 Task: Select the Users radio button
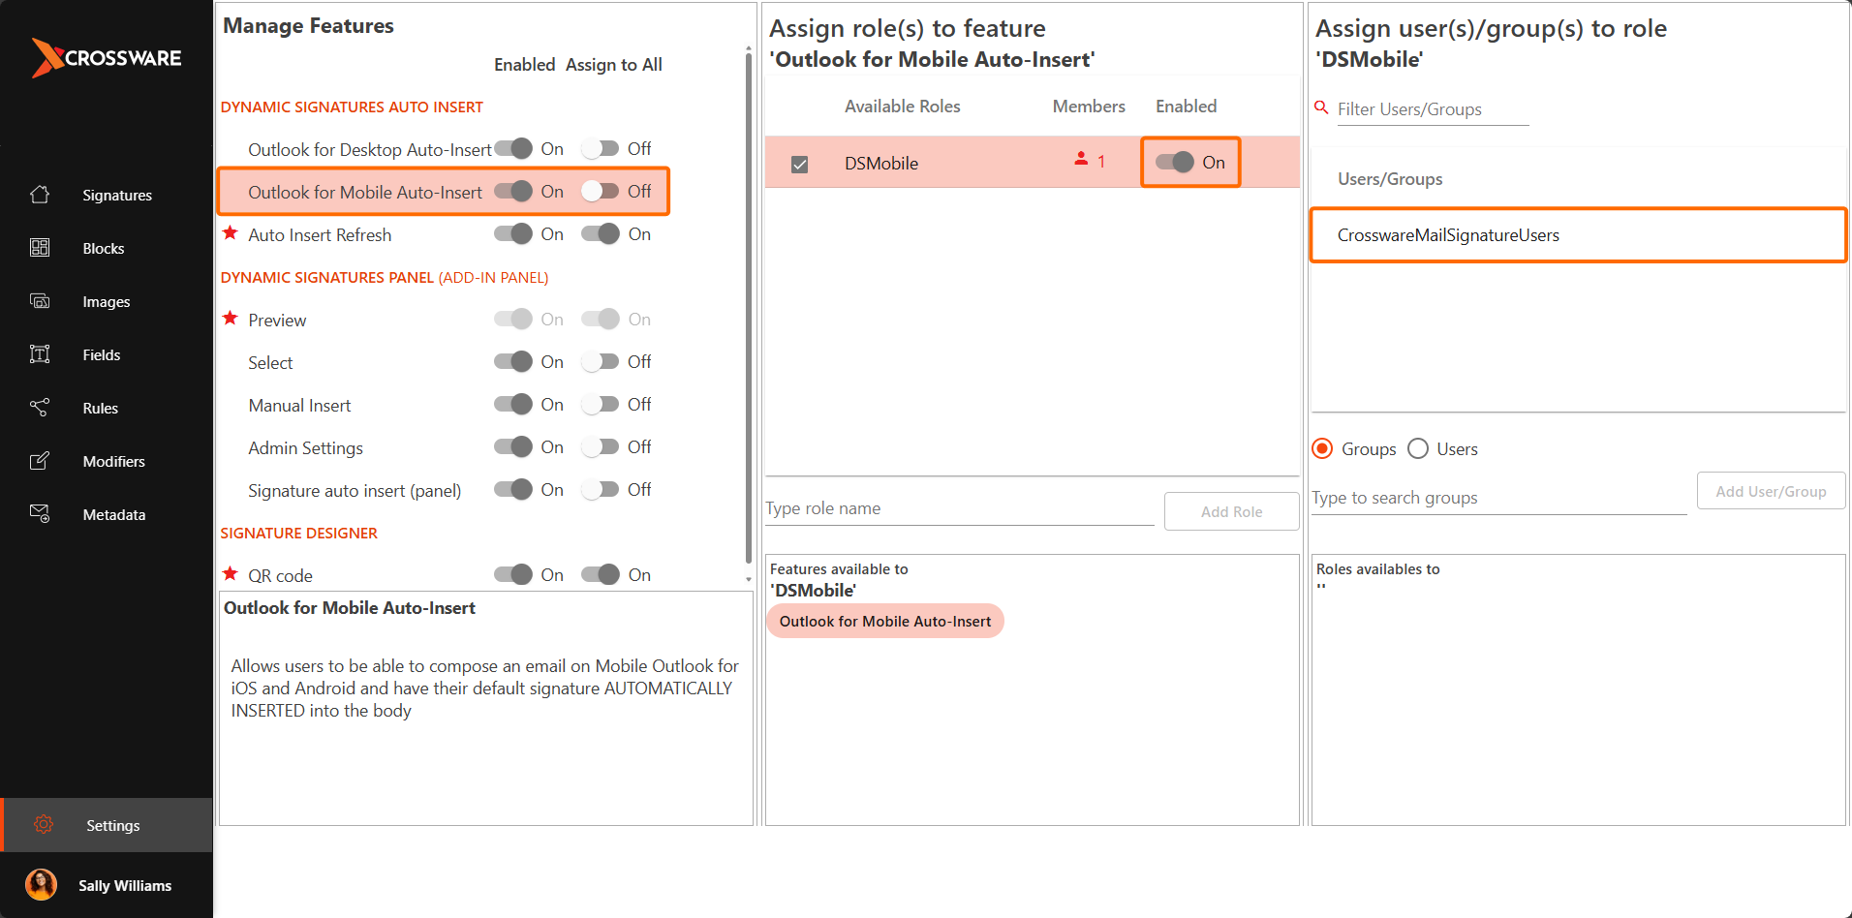click(x=1418, y=448)
